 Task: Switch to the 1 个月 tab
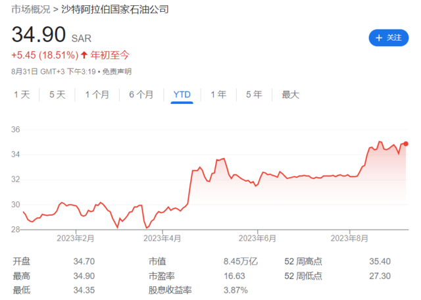pos(97,95)
